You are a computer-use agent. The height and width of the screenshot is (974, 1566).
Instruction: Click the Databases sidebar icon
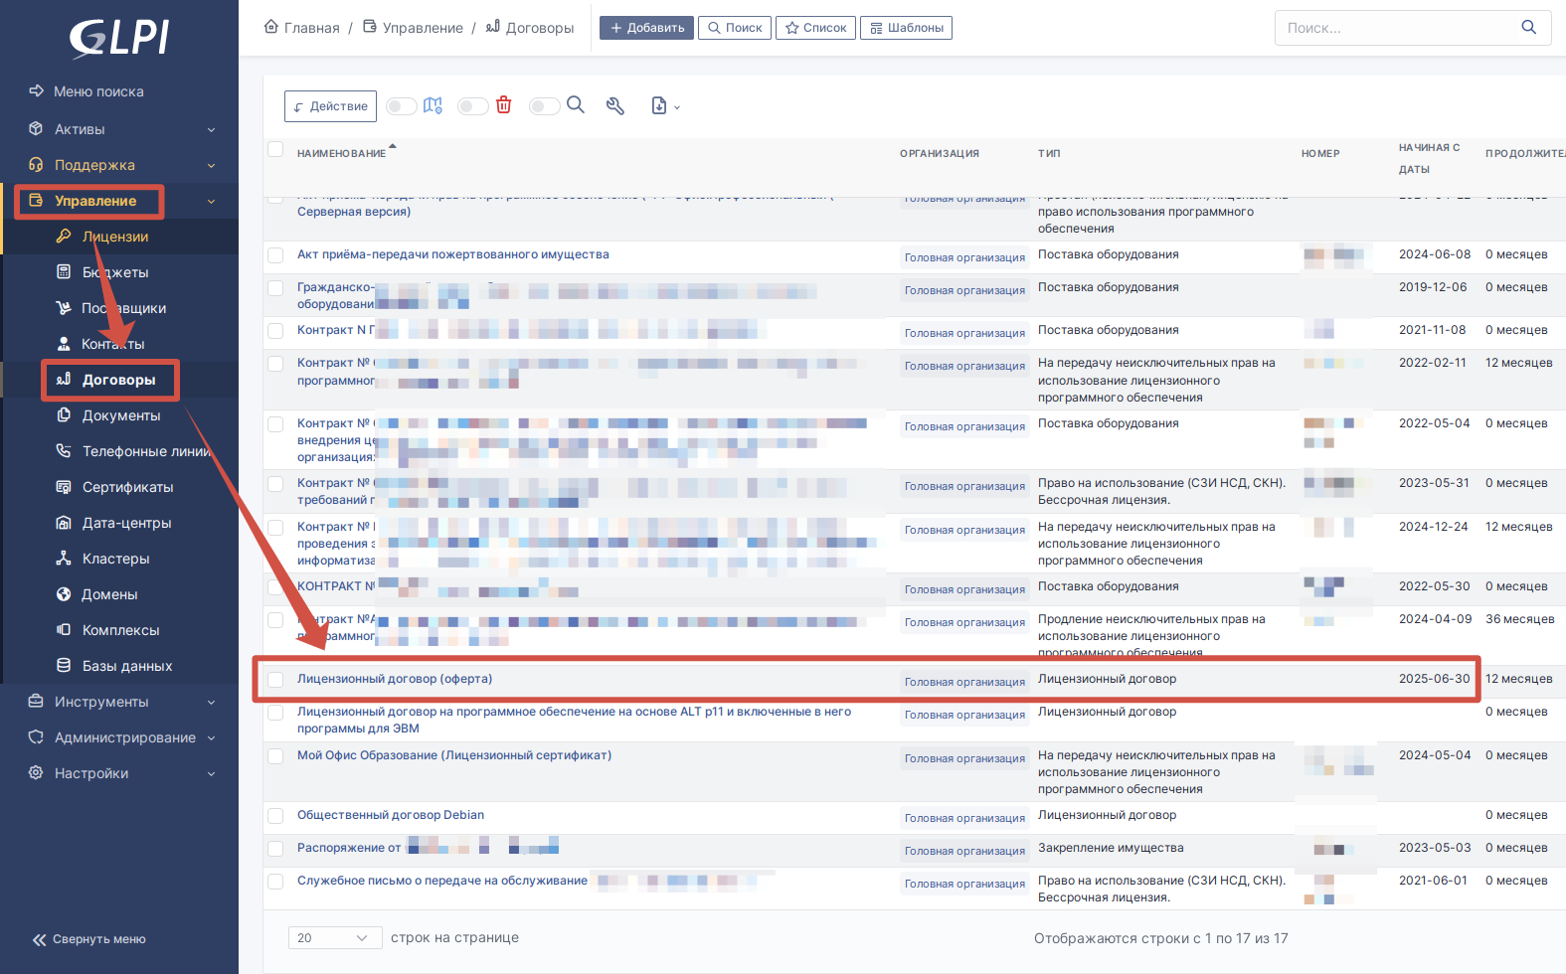[x=64, y=666]
